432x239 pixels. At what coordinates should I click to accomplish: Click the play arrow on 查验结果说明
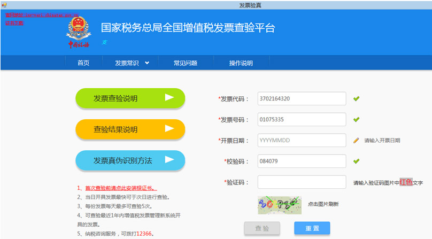pyautogui.click(x=169, y=128)
